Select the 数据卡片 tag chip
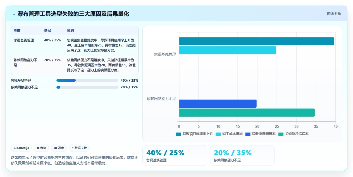353x177 pixels. click(79, 148)
